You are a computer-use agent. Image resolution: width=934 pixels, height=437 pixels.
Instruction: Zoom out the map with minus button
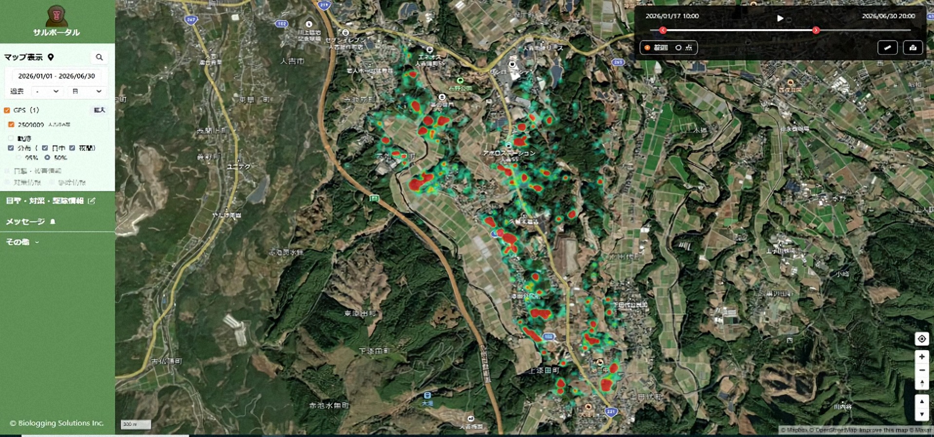(922, 370)
